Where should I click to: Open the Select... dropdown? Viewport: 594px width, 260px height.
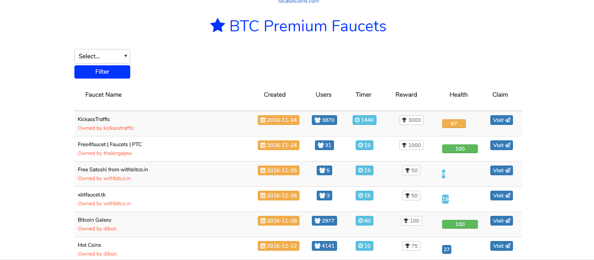point(102,56)
